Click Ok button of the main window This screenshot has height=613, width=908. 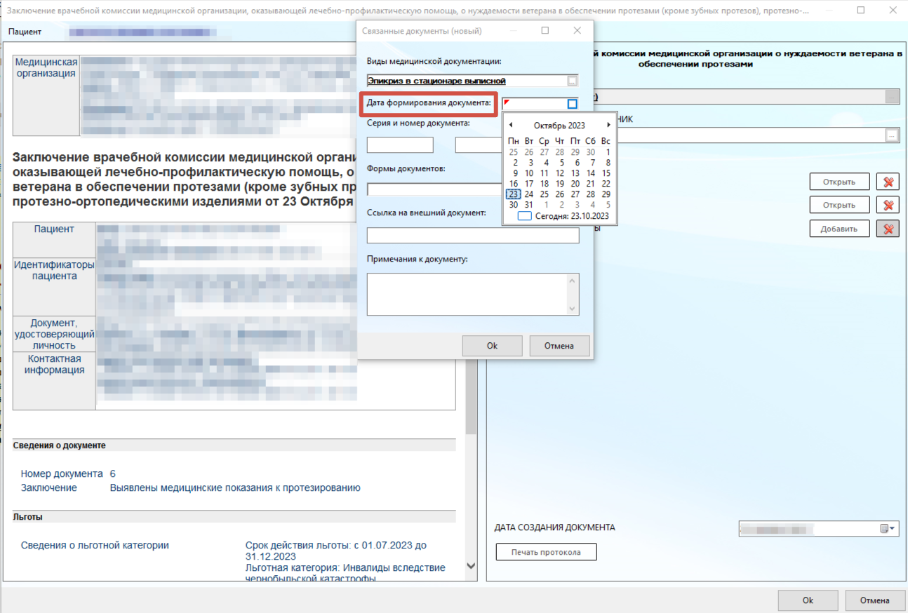point(808,600)
